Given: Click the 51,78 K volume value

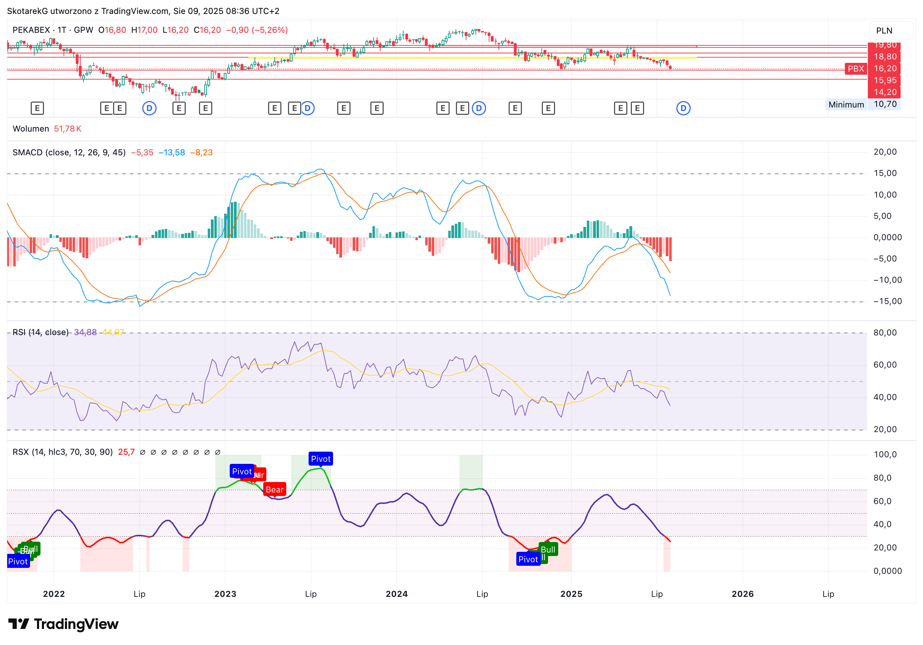Looking at the screenshot, I should (x=67, y=128).
